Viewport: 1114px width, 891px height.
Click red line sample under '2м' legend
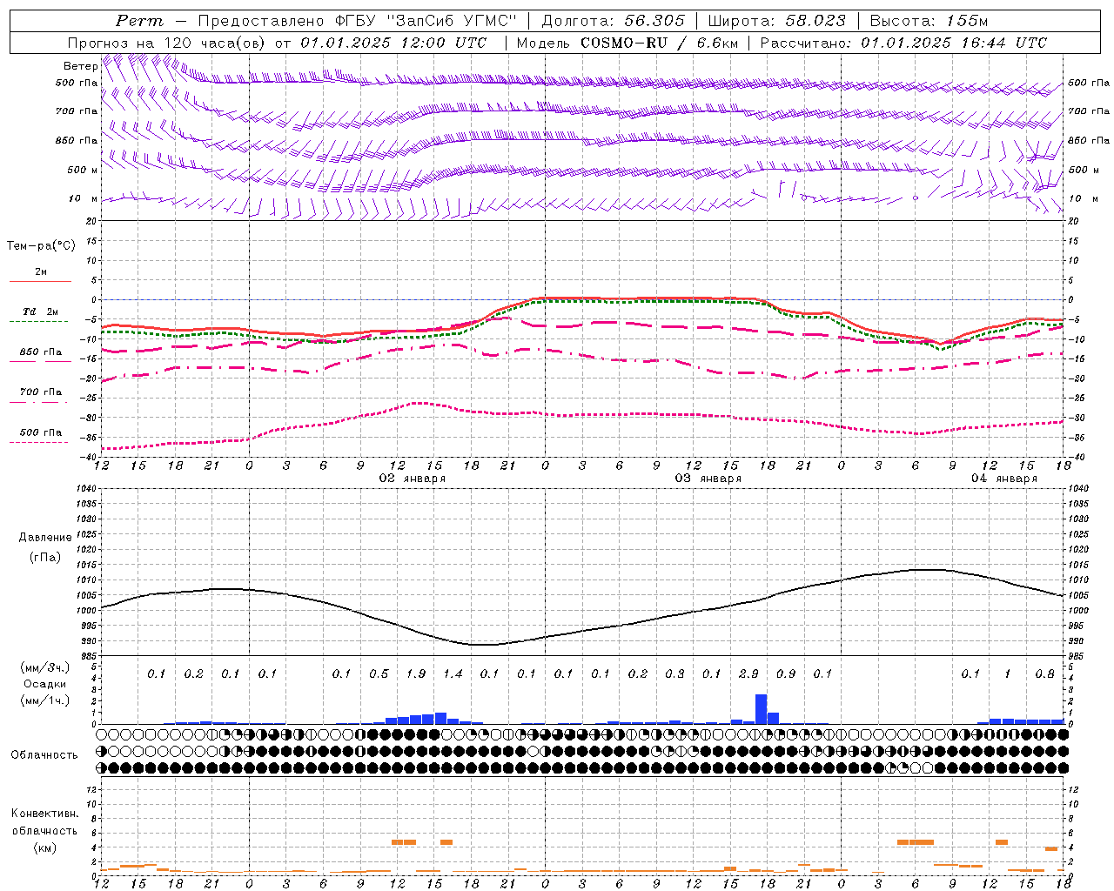pos(40,282)
